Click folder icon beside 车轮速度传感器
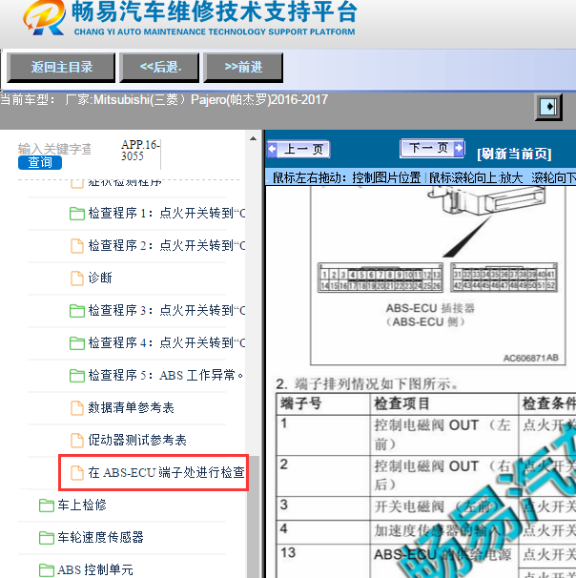The height and width of the screenshot is (578, 576). (47, 537)
